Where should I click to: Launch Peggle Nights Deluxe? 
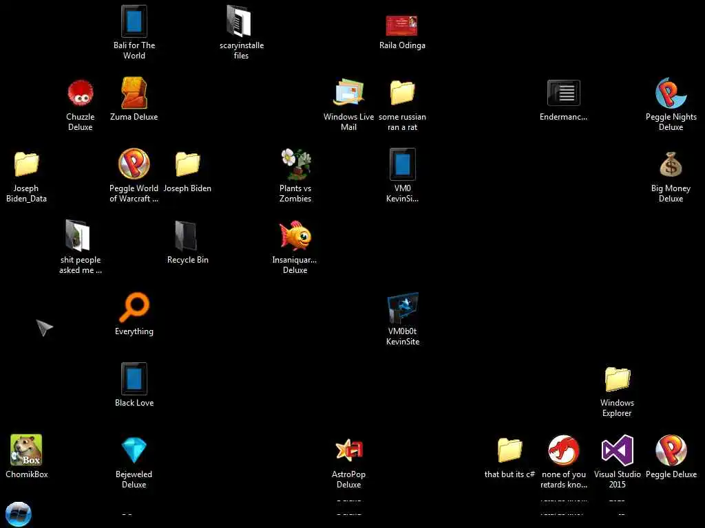tap(671, 93)
